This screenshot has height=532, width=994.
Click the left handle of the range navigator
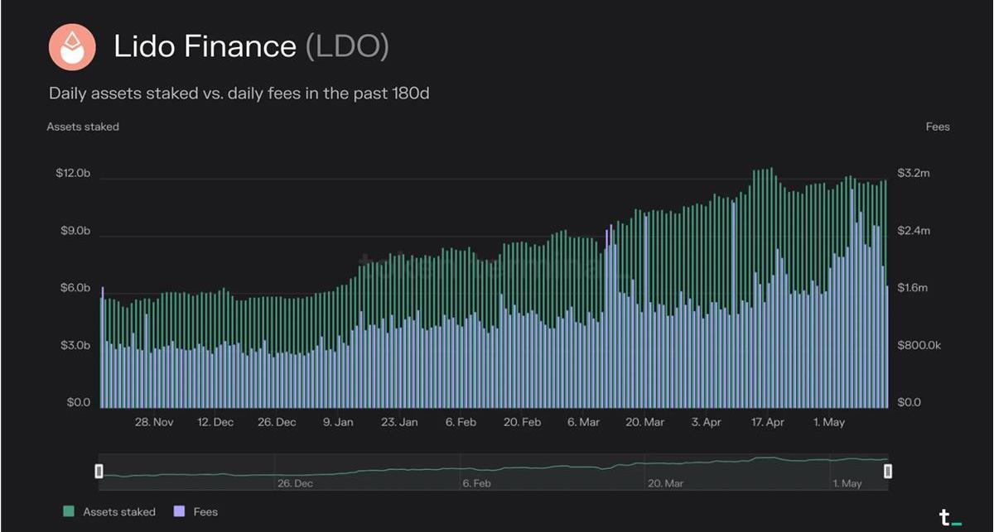click(99, 471)
